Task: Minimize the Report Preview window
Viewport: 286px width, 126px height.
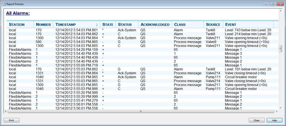Action: [266, 4]
